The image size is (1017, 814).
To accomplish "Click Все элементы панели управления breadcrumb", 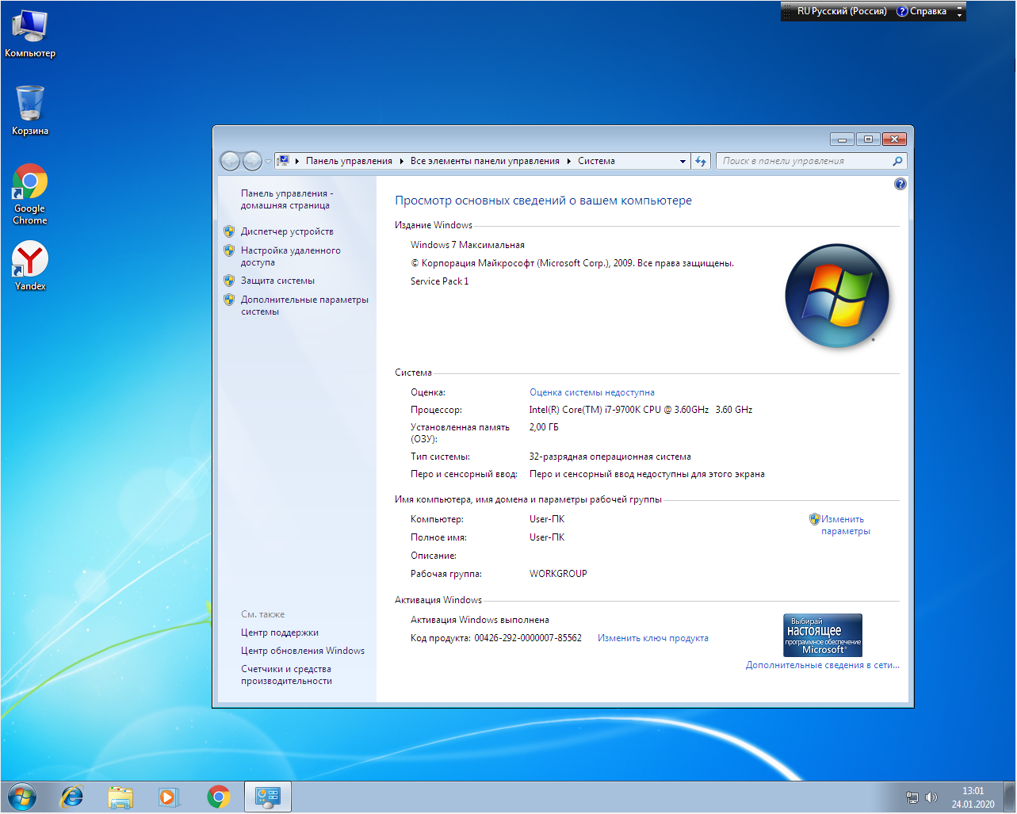I will [x=484, y=161].
